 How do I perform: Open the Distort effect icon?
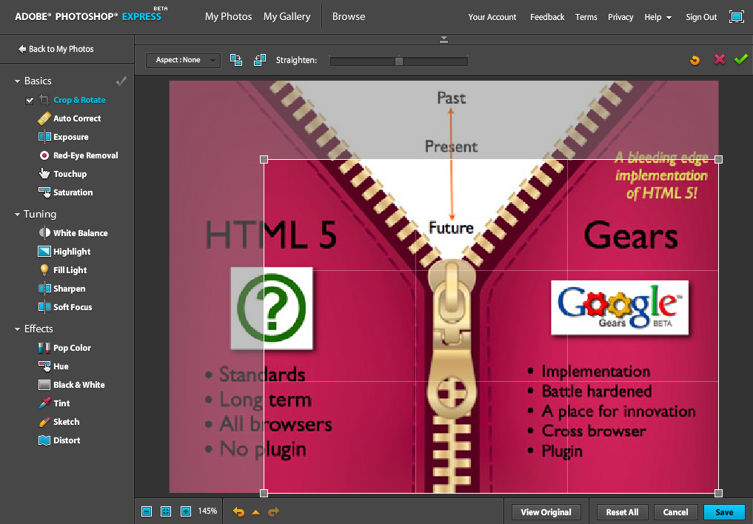[44, 440]
